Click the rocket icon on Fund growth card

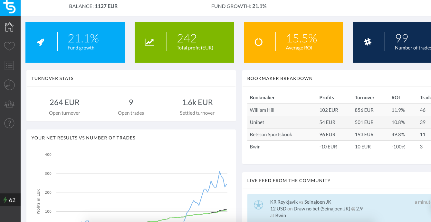tap(41, 42)
